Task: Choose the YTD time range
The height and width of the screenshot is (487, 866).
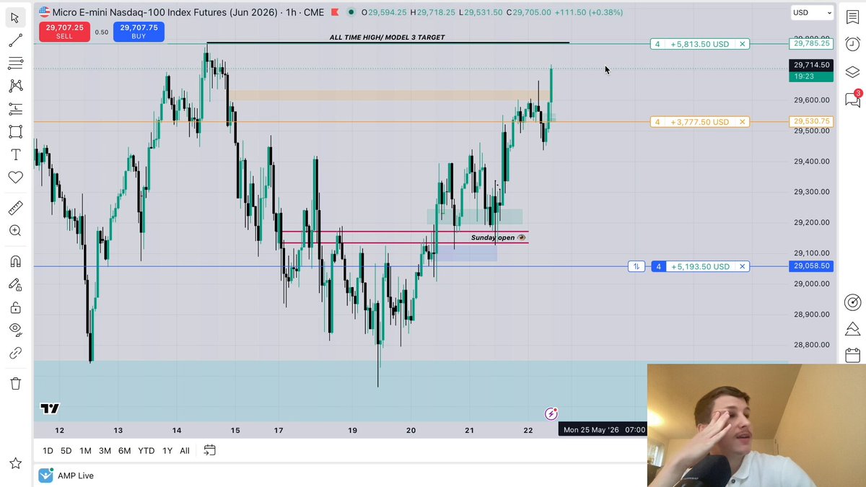Action: pyautogui.click(x=146, y=451)
